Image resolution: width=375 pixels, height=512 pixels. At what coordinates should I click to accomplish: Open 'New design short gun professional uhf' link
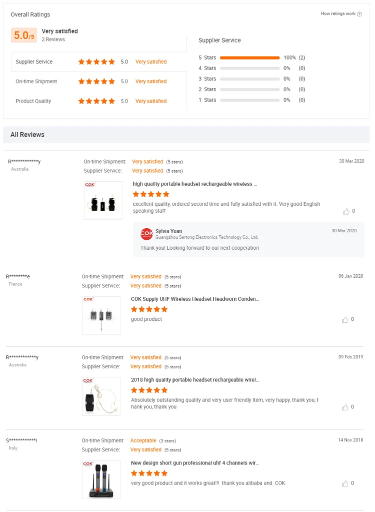tap(195, 463)
